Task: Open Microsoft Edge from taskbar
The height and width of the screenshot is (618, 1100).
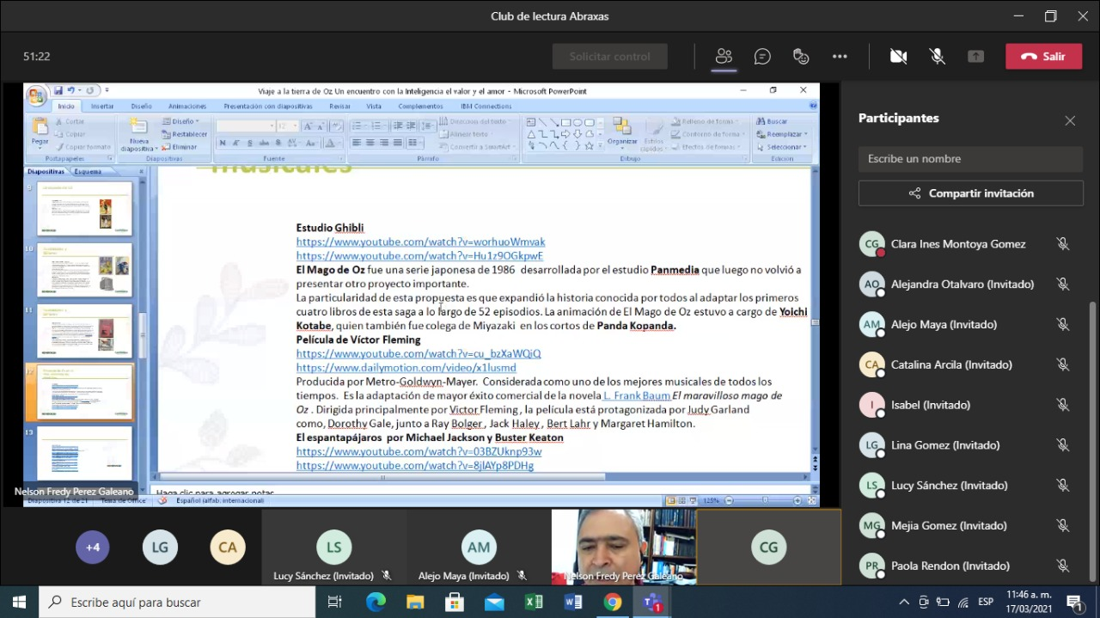Action: coord(376,602)
